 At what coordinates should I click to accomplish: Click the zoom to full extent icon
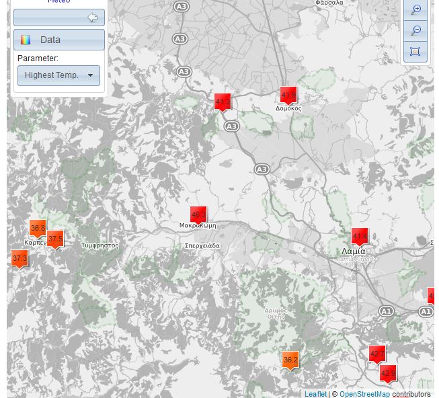tap(415, 52)
